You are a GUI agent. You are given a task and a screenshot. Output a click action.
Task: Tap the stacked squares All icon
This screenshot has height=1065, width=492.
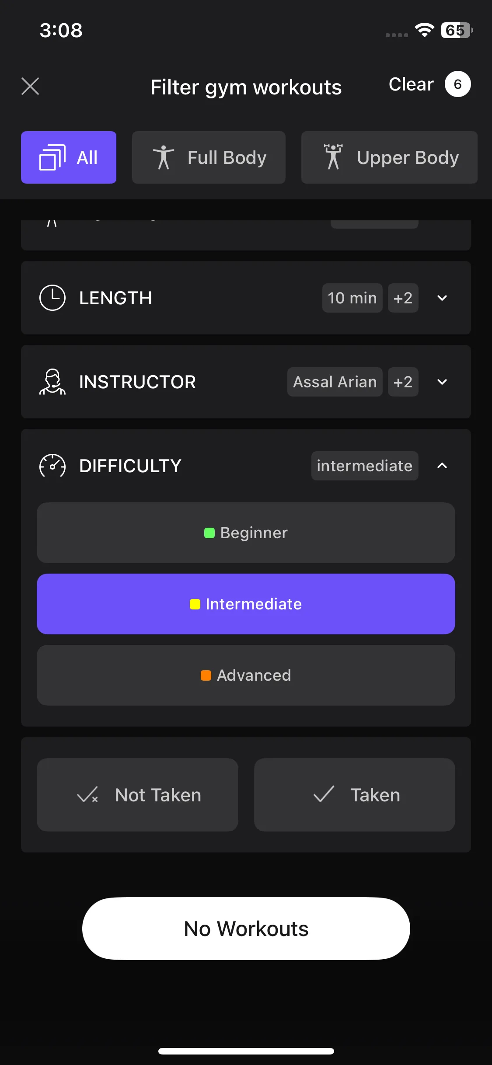(x=52, y=157)
